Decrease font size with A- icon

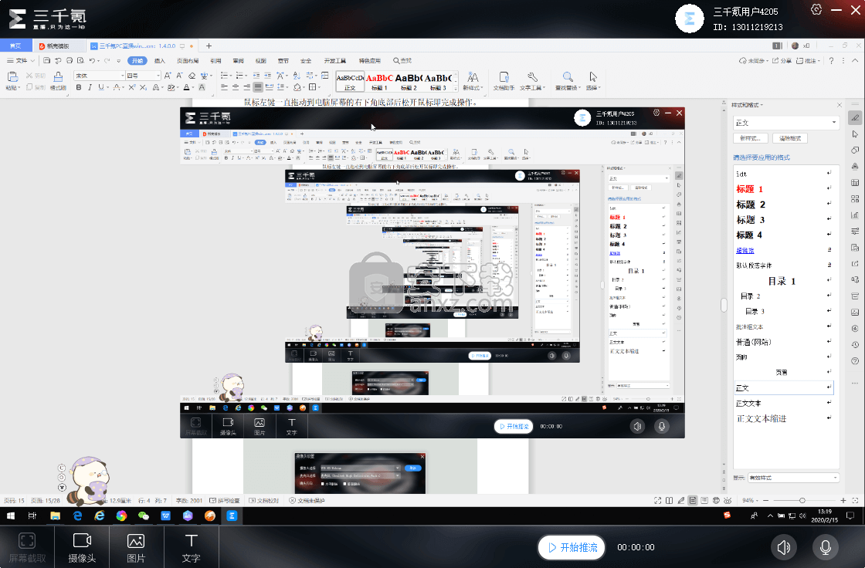point(179,76)
